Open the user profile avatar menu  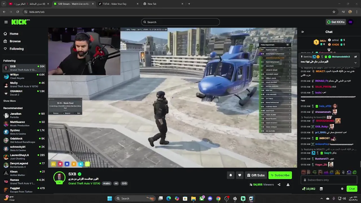[351, 22]
